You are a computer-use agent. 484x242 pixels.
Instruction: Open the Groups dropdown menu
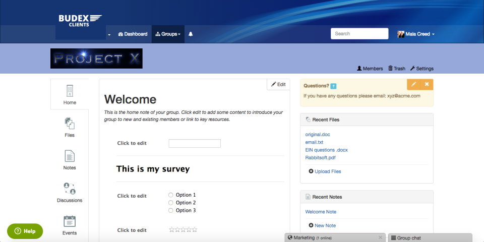(x=168, y=34)
